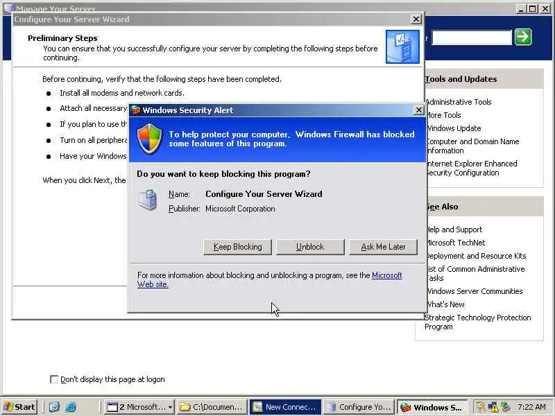Open Deployment and Resource Kits link
555x416 pixels.
[x=476, y=256]
